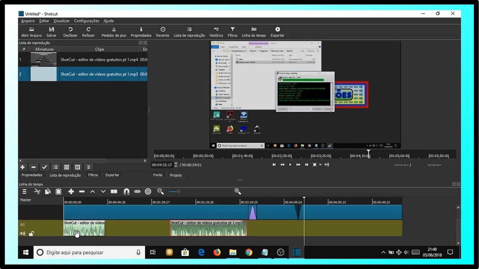This screenshot has width=479, height=269.
Task: Switch playlist to icons view
Action: coord(77,167)
